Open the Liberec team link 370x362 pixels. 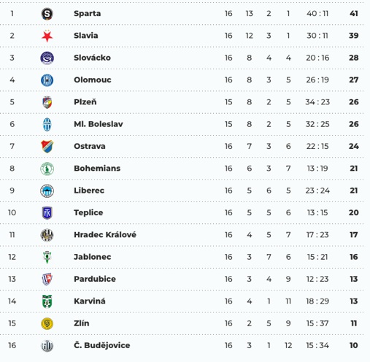tap(89, 190)
